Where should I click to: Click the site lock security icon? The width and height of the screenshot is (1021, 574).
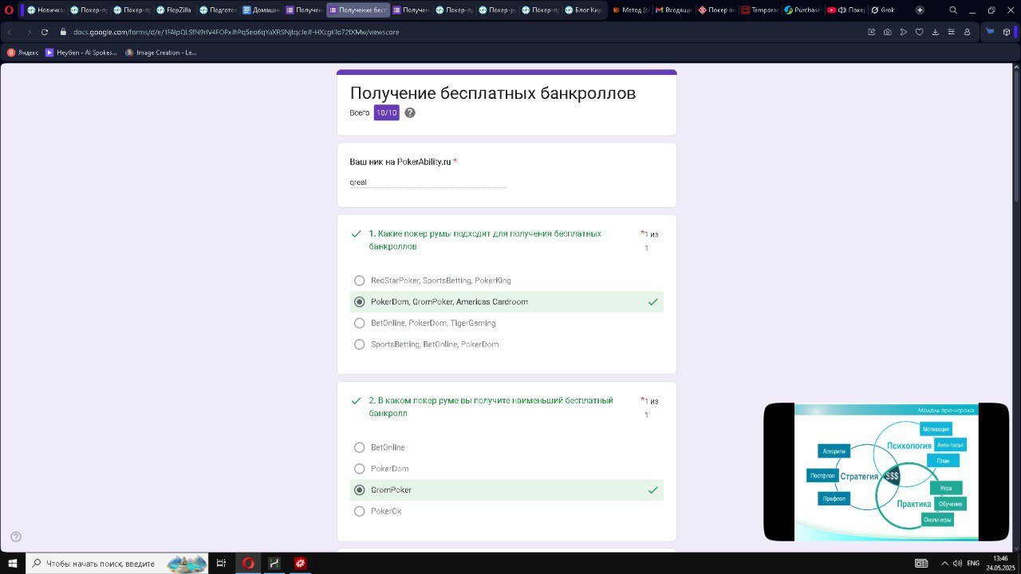point(63,32)
